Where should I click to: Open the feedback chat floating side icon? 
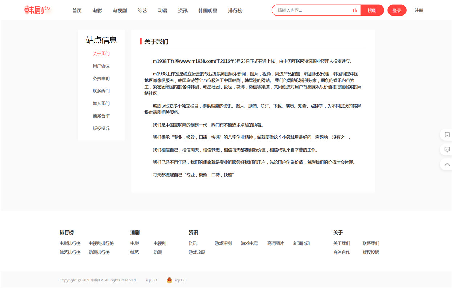pos(447,149)
